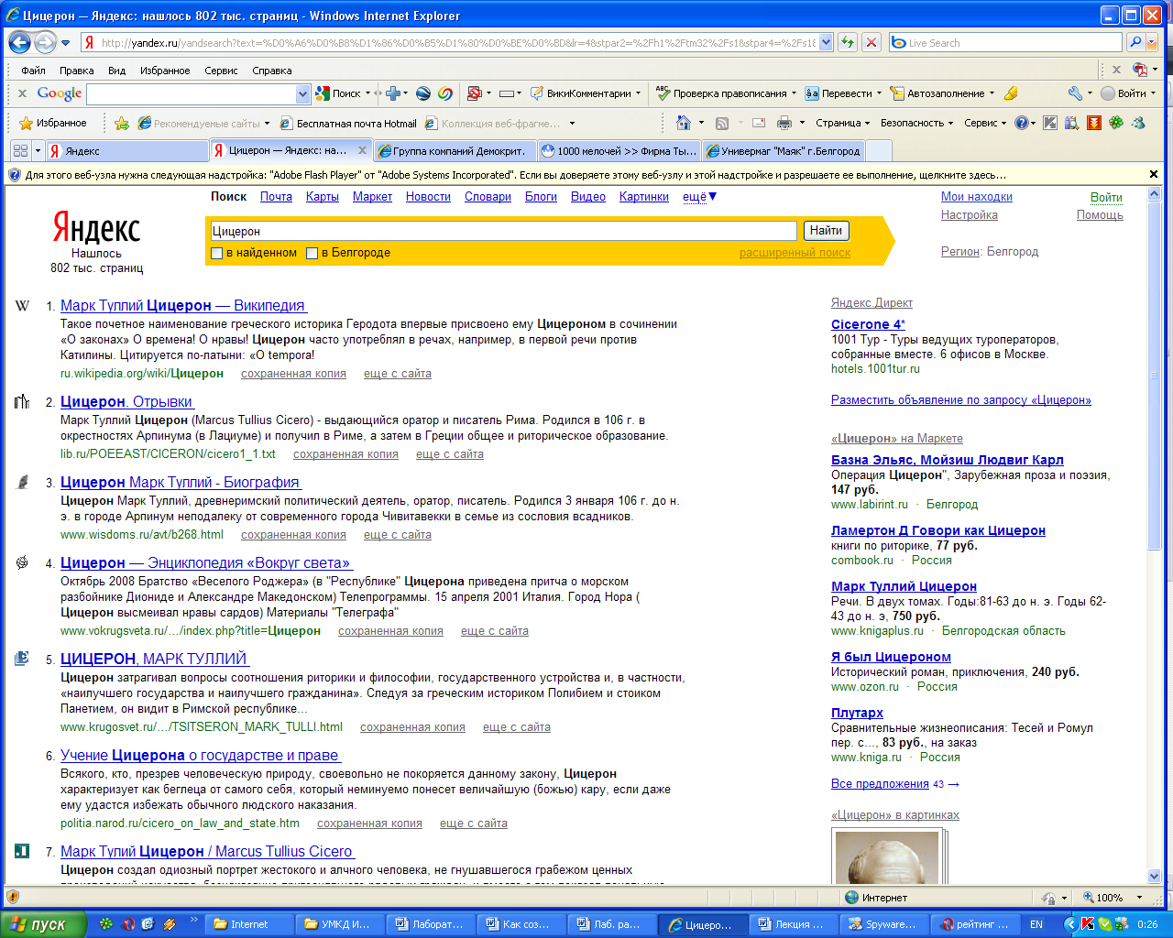
Task: Click the Live Search input box
Action: tap(1005, 42)
